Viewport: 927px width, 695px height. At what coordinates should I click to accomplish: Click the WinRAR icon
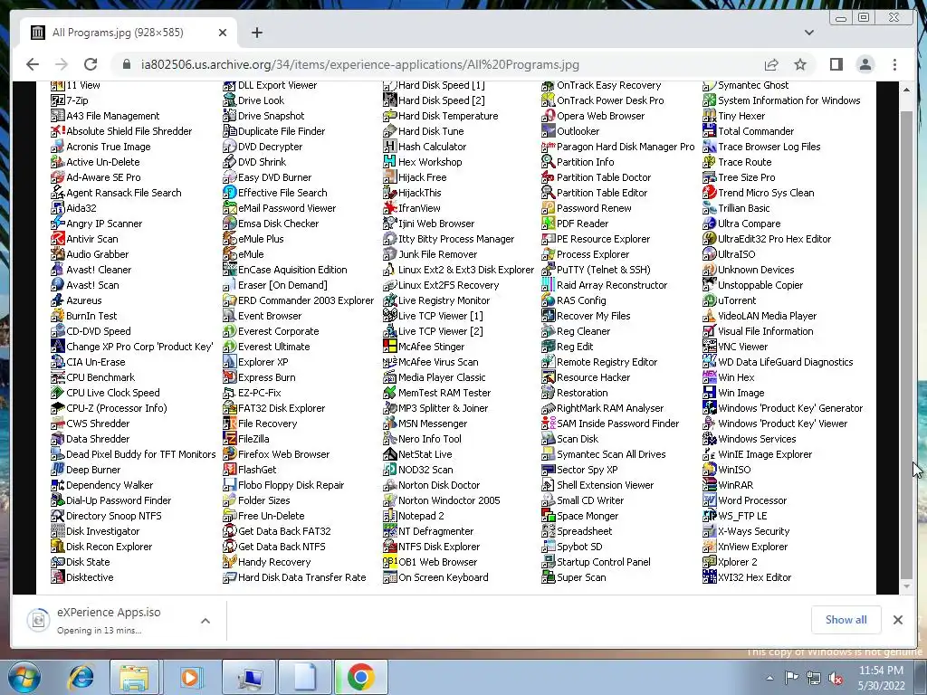point(709,485)
